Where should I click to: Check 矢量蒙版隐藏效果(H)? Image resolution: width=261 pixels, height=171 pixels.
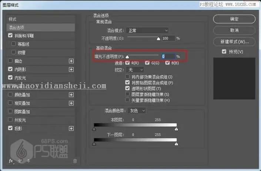(x=127, y=100)
